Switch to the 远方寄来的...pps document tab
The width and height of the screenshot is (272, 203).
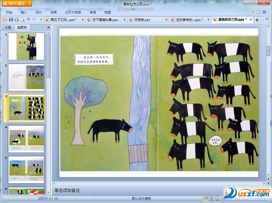coord(190,20)
